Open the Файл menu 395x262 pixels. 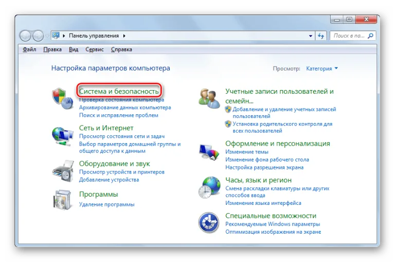pos(29,49)
